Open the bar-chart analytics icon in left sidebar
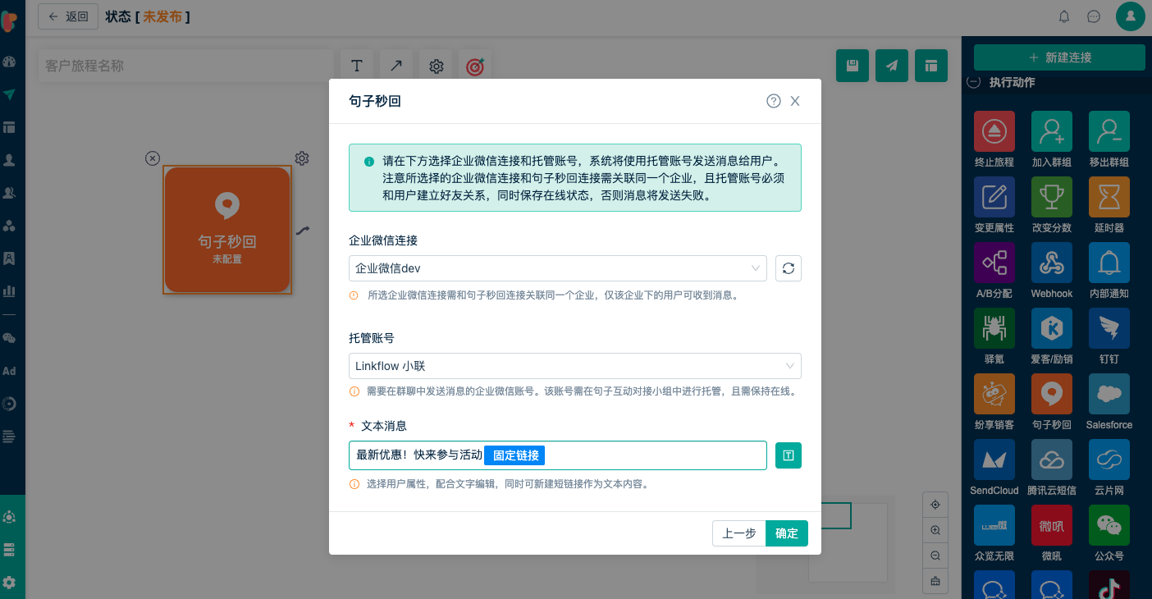This screenshot has height=599, width=1152. coord(10,290)
